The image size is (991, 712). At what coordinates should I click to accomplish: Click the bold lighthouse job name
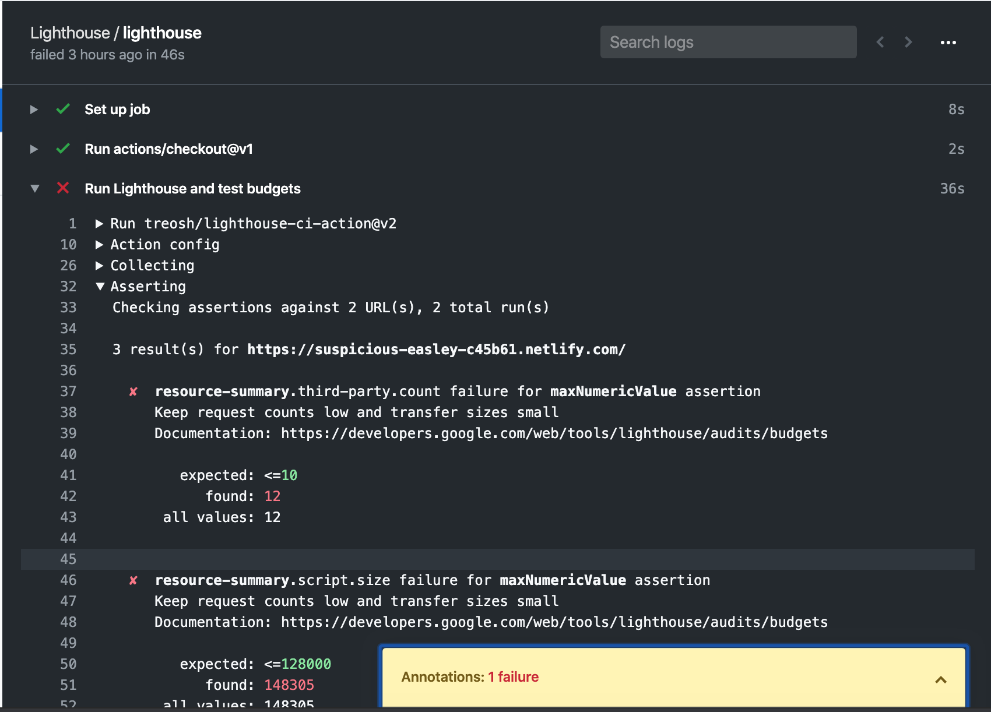[162, 33]
